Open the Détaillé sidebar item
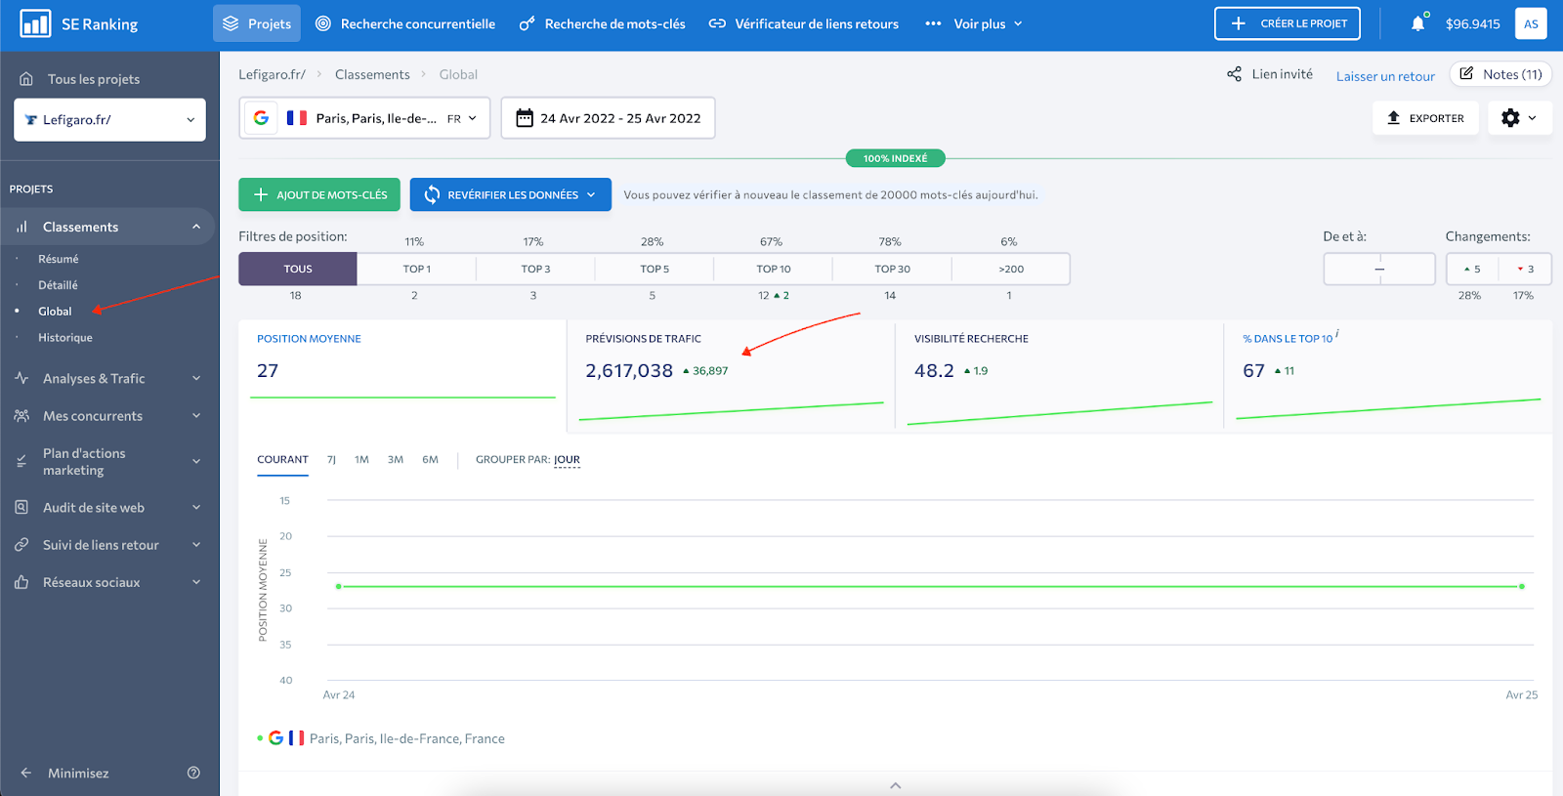This screenshot has height=796, width=1563. coord(58,285)
